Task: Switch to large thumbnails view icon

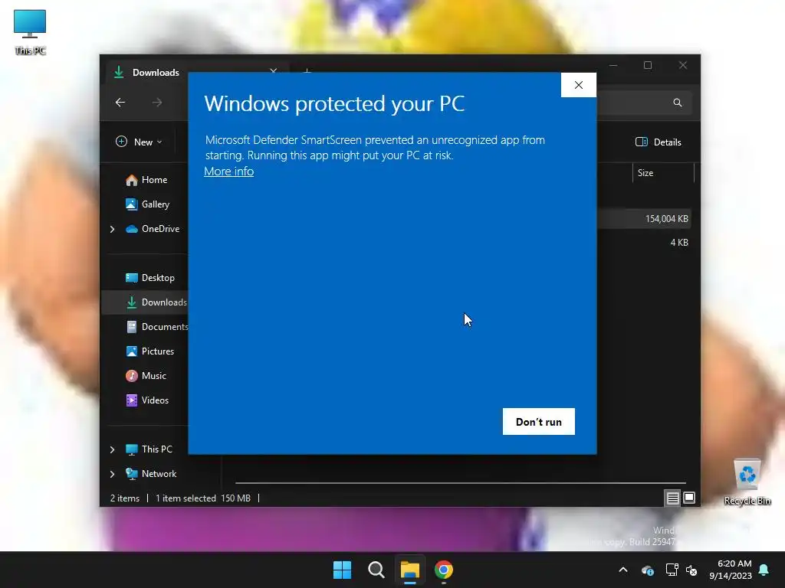Action: coord(689,498)
